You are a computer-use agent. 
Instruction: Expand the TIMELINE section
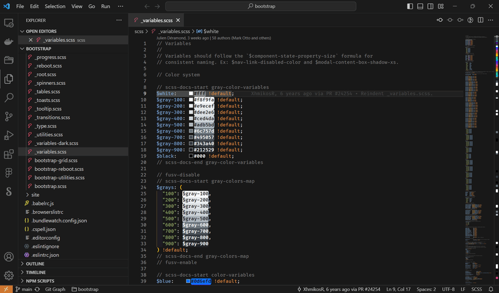pos(73,272)
